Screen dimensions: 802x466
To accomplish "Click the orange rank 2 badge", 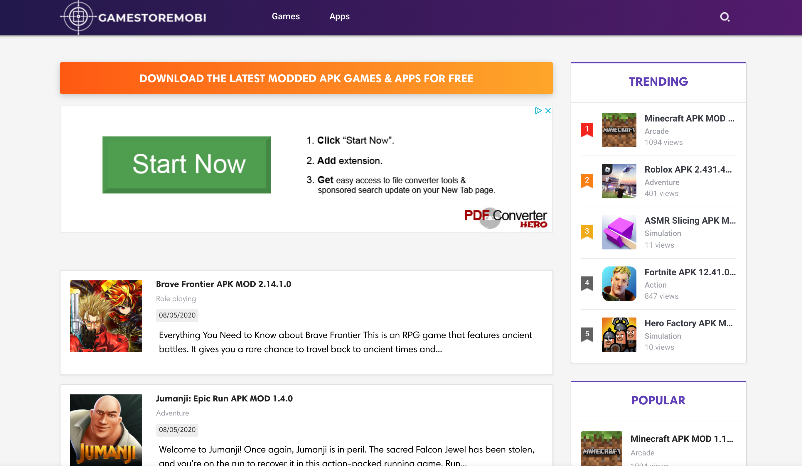I will (587, 180).
